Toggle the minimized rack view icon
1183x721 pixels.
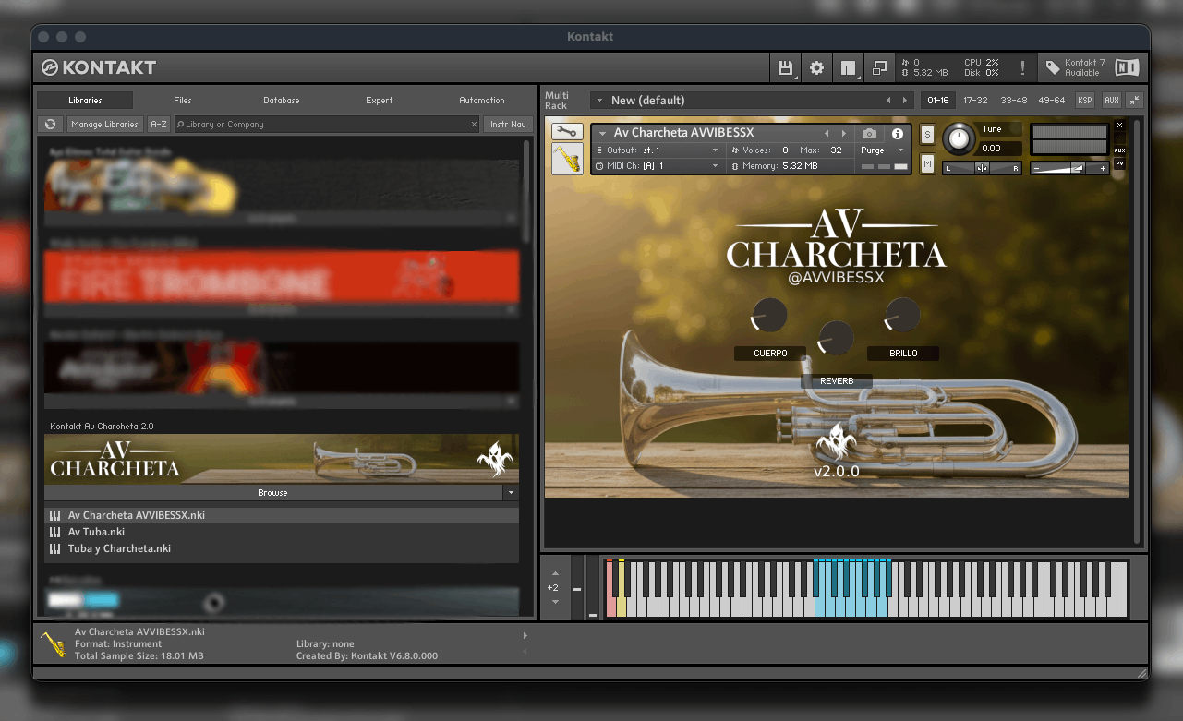click(x=879, y=67)
